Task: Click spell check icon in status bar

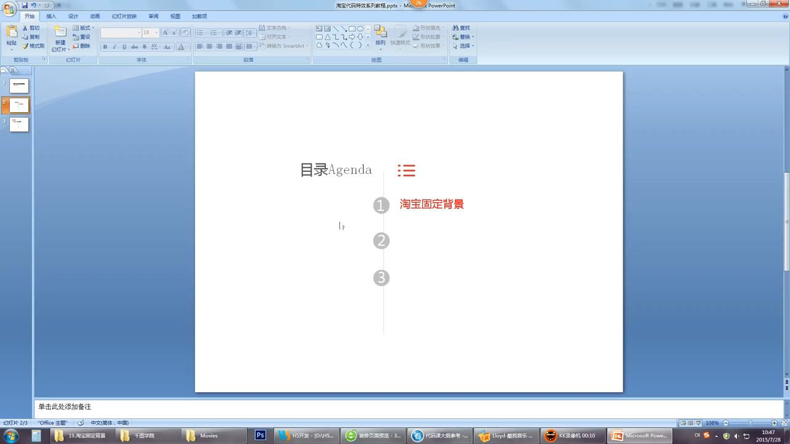Action: [81, 423]
